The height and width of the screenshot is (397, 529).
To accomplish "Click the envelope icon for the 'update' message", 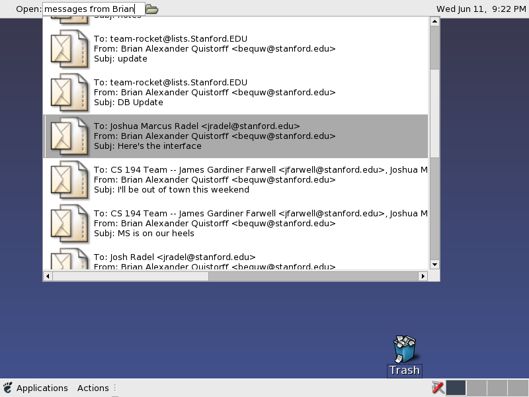I will 69,49.
